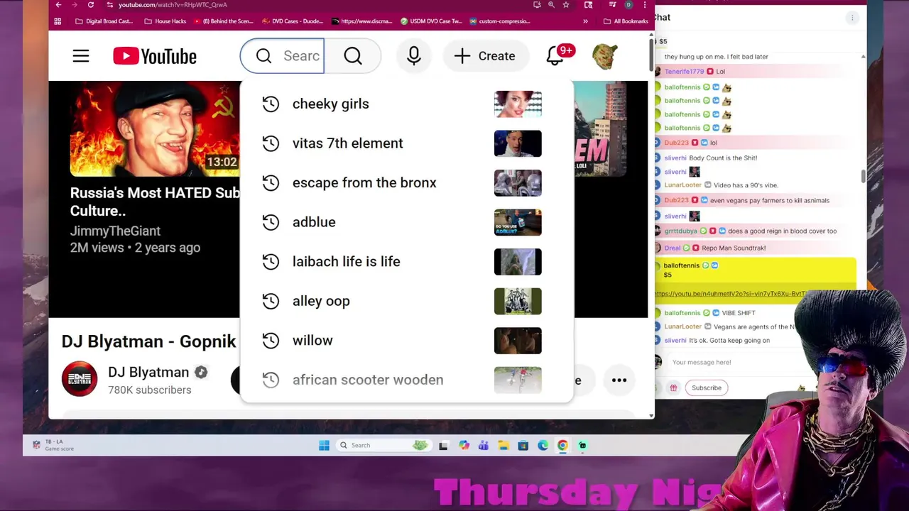Click the adblue suggestion thumbnail
The image size is (909, 511).
pyautogui.click(x=518, y=222)
